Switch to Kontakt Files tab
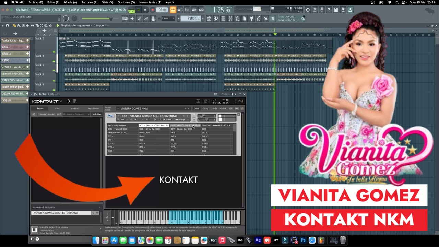This screenshot has height=247, width=439. (x=57, y=109)
